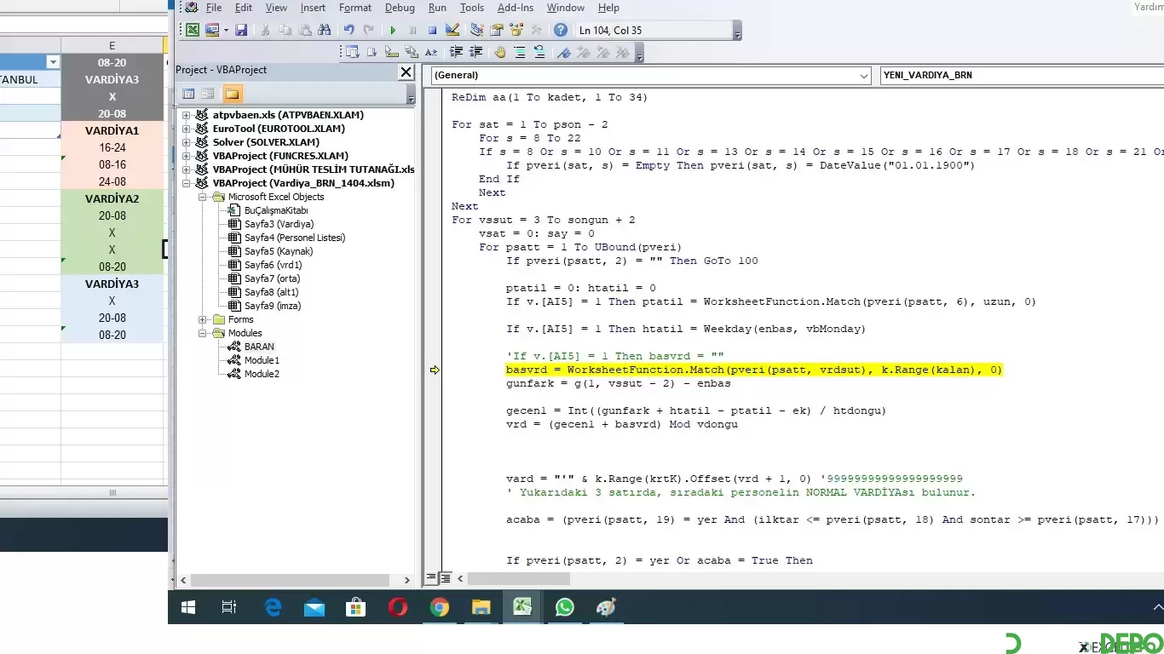Click the Windows Start button

pos(188,607)
